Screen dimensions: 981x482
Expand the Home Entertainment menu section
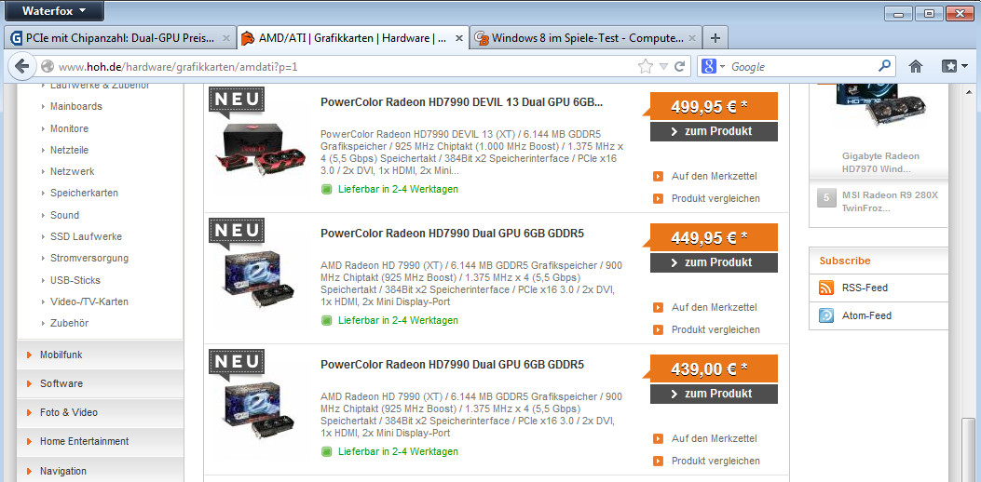100,441
